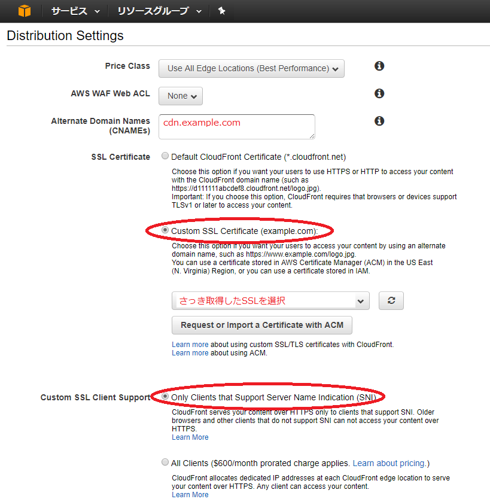The height and width of the screenshot is (502, 490).
Task: Open the Price Class dropdown
Action: click(x=251, y=69)
